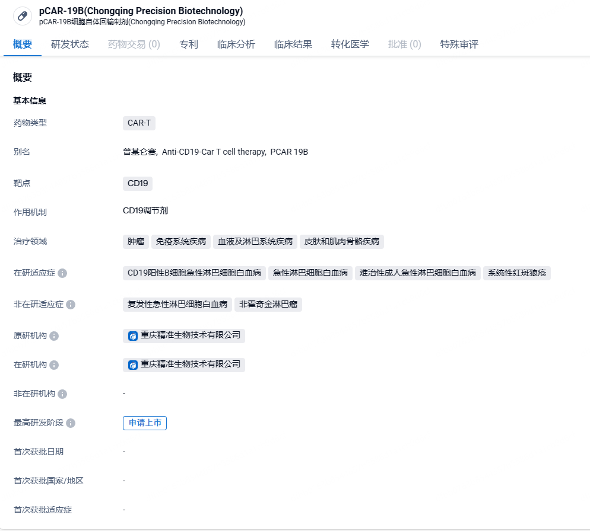Open info icon next to 非在研适应症
Image resolution: width=590 pixels, height=531 pixels.
(71, 305)
